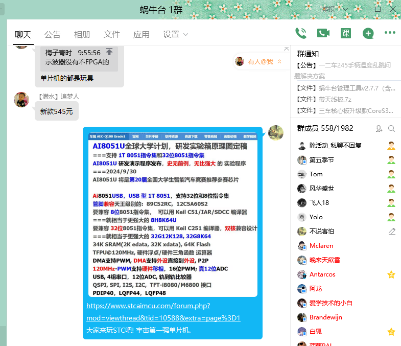Viewport: 401px width, 346px height.
Task: Click the 群通知 heading
Action: click(308, 54)
